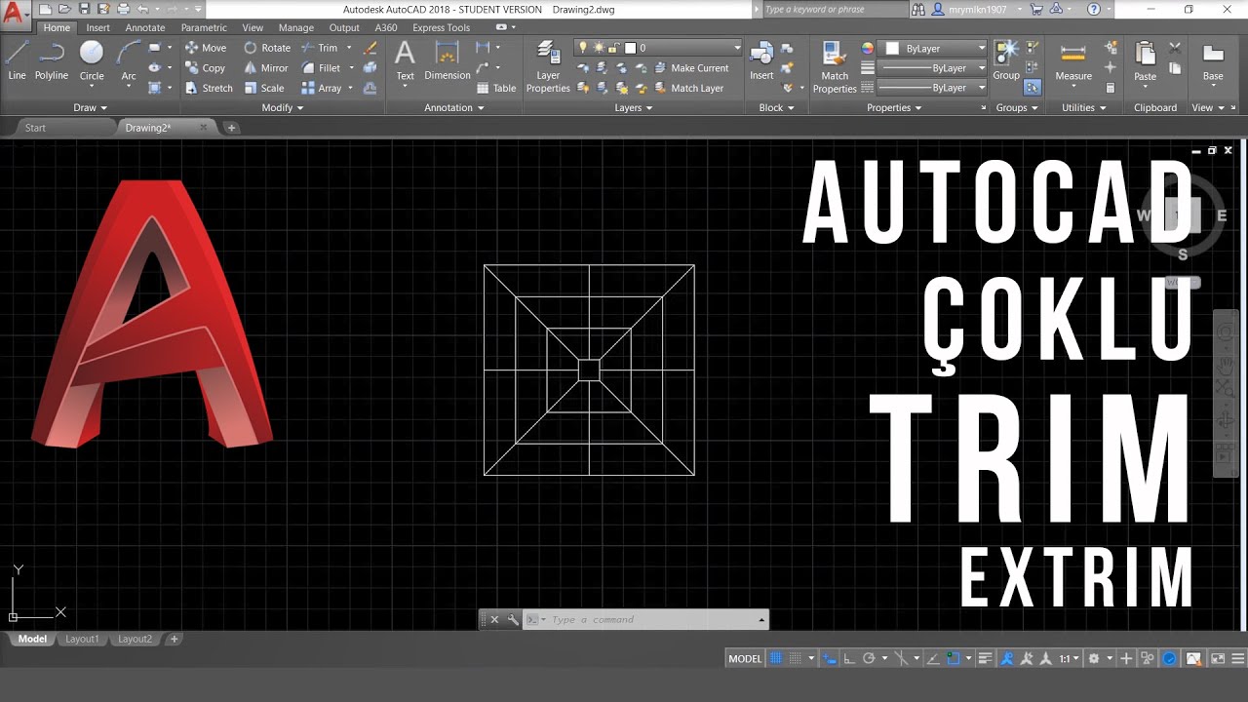Click the ViewCube compass
This screenshot has width=1248, height=702.
point(1182,217)
